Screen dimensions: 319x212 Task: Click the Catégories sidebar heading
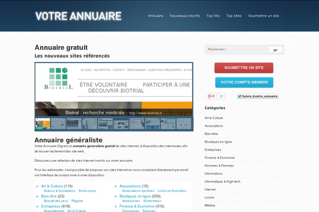tap(215, 108)
